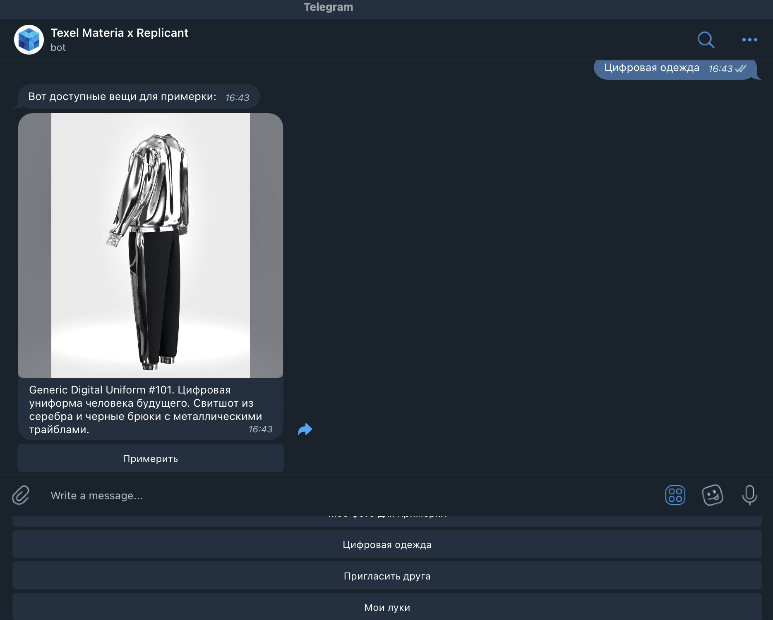The image size is (773, 620).
Task: Select Цифровая одежда keyboard button
Action: pos(387,544)
